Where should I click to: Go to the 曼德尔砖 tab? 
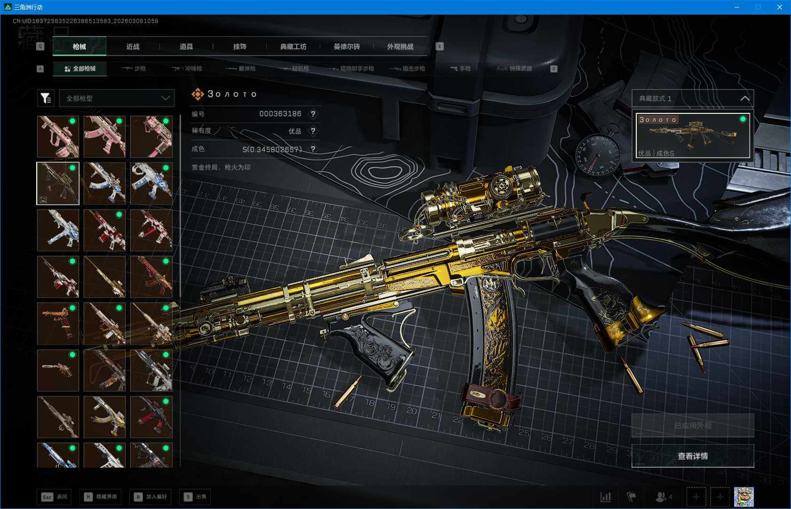(347, 46)
